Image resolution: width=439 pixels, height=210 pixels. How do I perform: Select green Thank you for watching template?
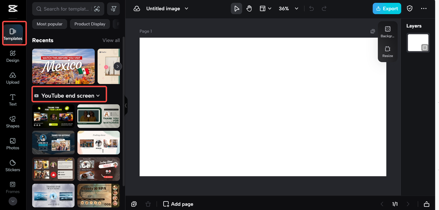[99, 116]
